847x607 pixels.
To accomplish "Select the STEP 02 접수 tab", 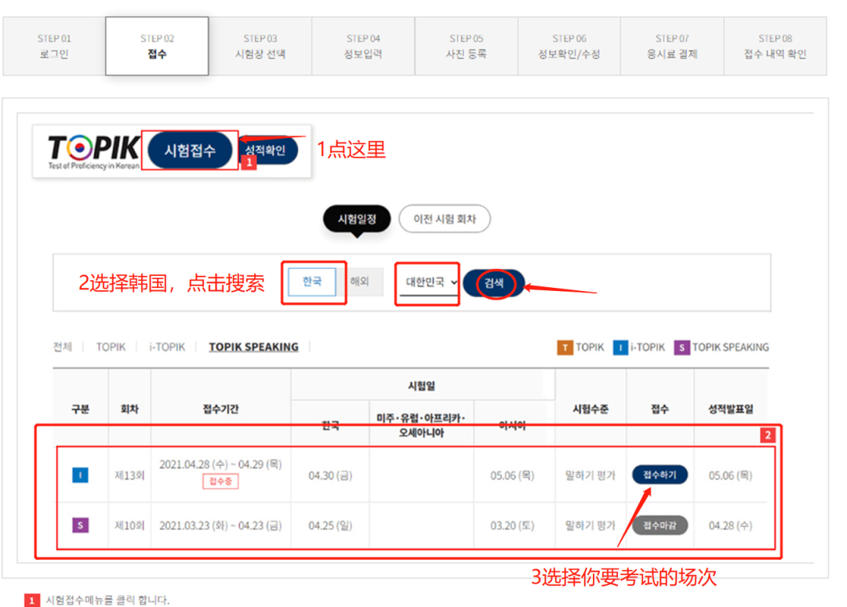I will coord(157,46).
